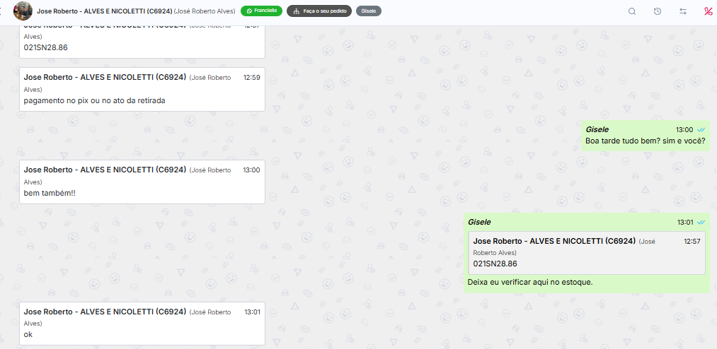Go back using the left chevron

1,11
